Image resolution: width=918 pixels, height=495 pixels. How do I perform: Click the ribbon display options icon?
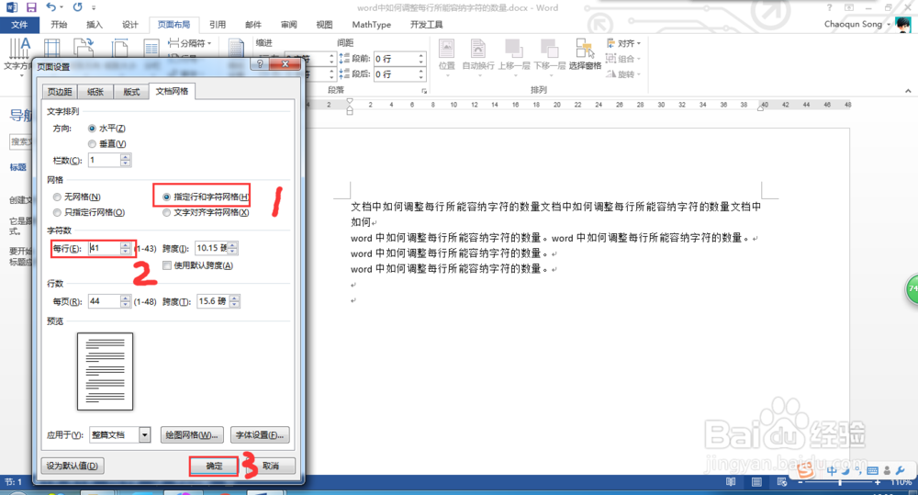pos(849,7)
